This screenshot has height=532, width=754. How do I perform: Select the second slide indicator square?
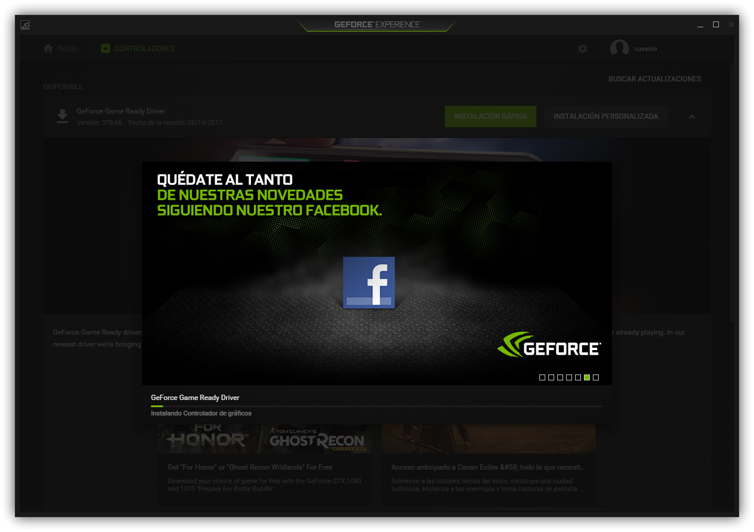point(551,377)
